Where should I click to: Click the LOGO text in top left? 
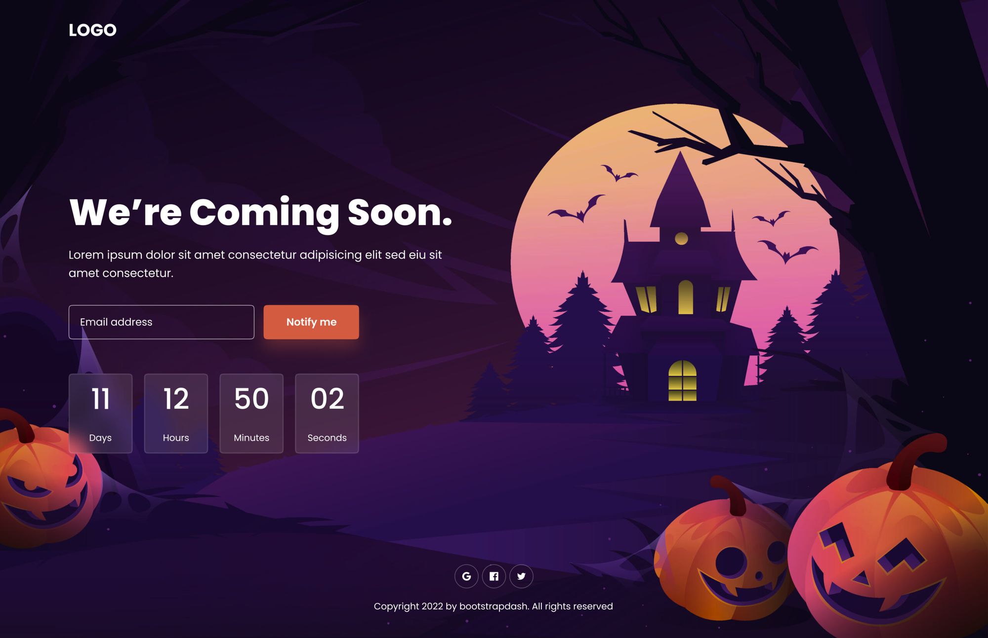[x=92, y=30]
